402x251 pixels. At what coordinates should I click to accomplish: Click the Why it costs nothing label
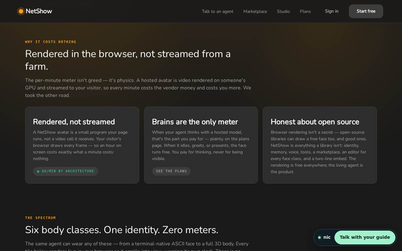51,42
